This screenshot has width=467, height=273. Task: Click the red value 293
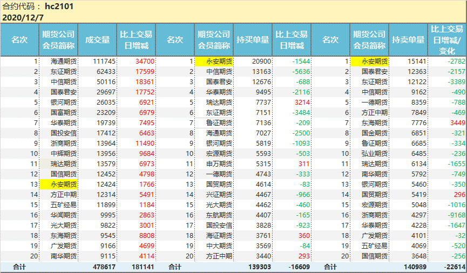[304, 256]
